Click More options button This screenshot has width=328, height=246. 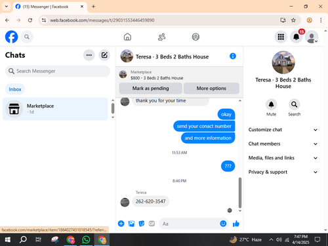pyautogui.click(x=211, y=89)
